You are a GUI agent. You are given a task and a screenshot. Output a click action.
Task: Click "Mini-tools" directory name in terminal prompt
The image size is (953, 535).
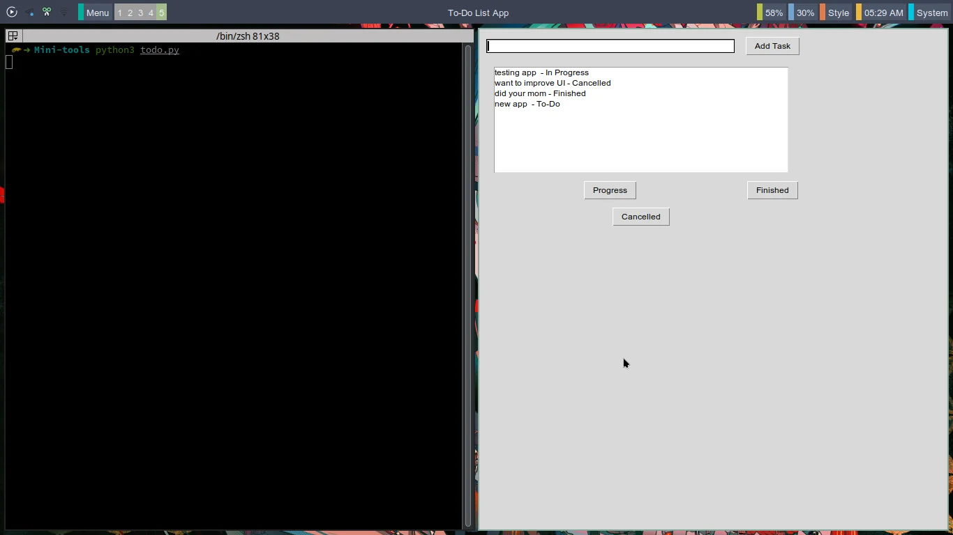62,50
